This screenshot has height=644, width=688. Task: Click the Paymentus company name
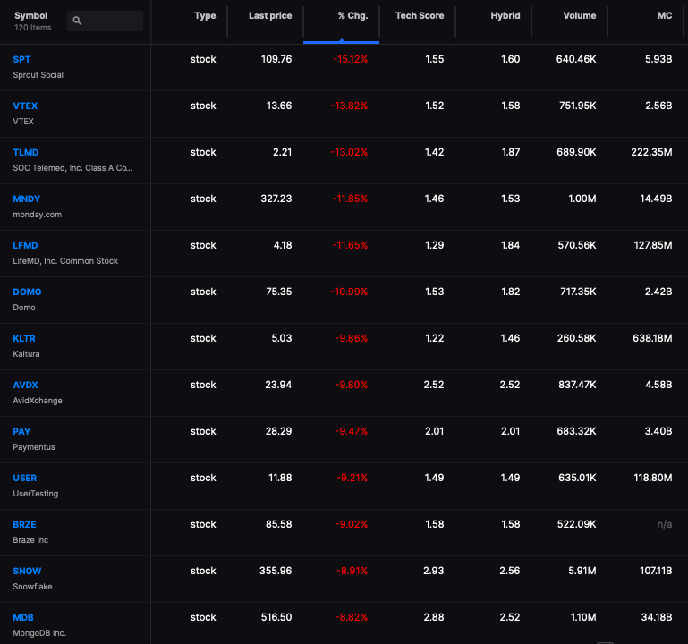tap(34, 447)
